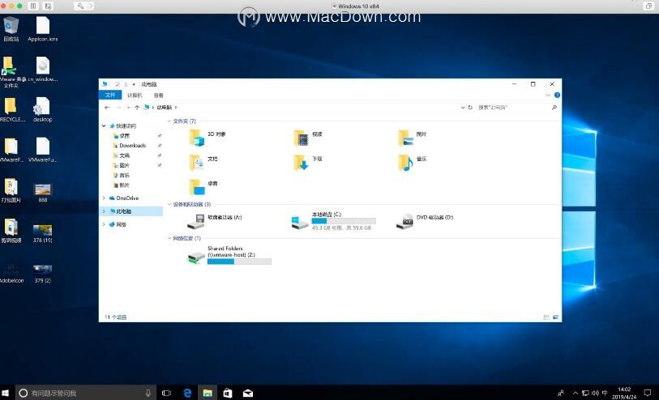Viewport: 659px width, 400px height.
Task: Switch to large icons view in status bar
Action: coord(555,317)
